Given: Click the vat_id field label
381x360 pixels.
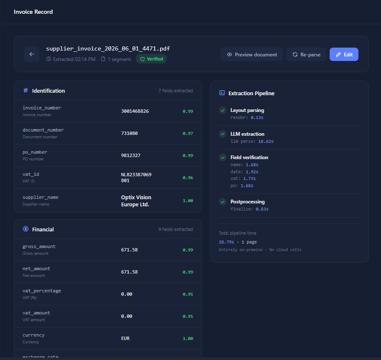Looking at the screenshot, I should (x=31, y=174).
